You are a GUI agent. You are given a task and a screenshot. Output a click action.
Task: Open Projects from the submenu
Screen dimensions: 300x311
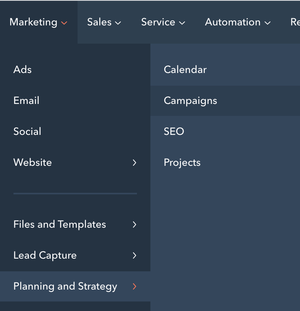coord(182,162)
